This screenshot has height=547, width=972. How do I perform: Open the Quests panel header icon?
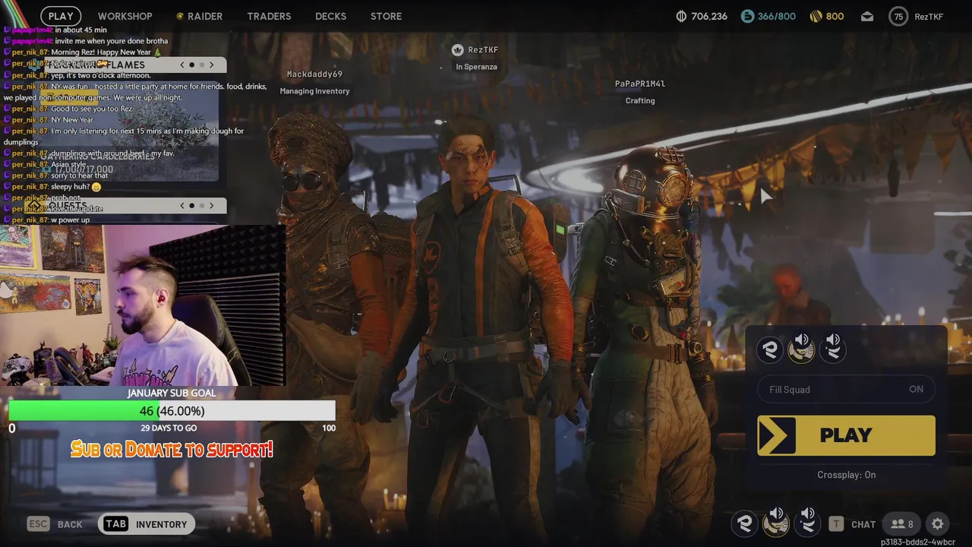[35, 206]
